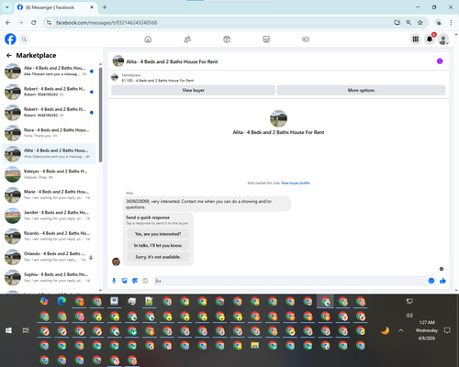Screen dimensions: 459x367
Task: Send quick reply 'In talks. I'll let you know.'
Action: pyautogui.click(x=158, y=245)
